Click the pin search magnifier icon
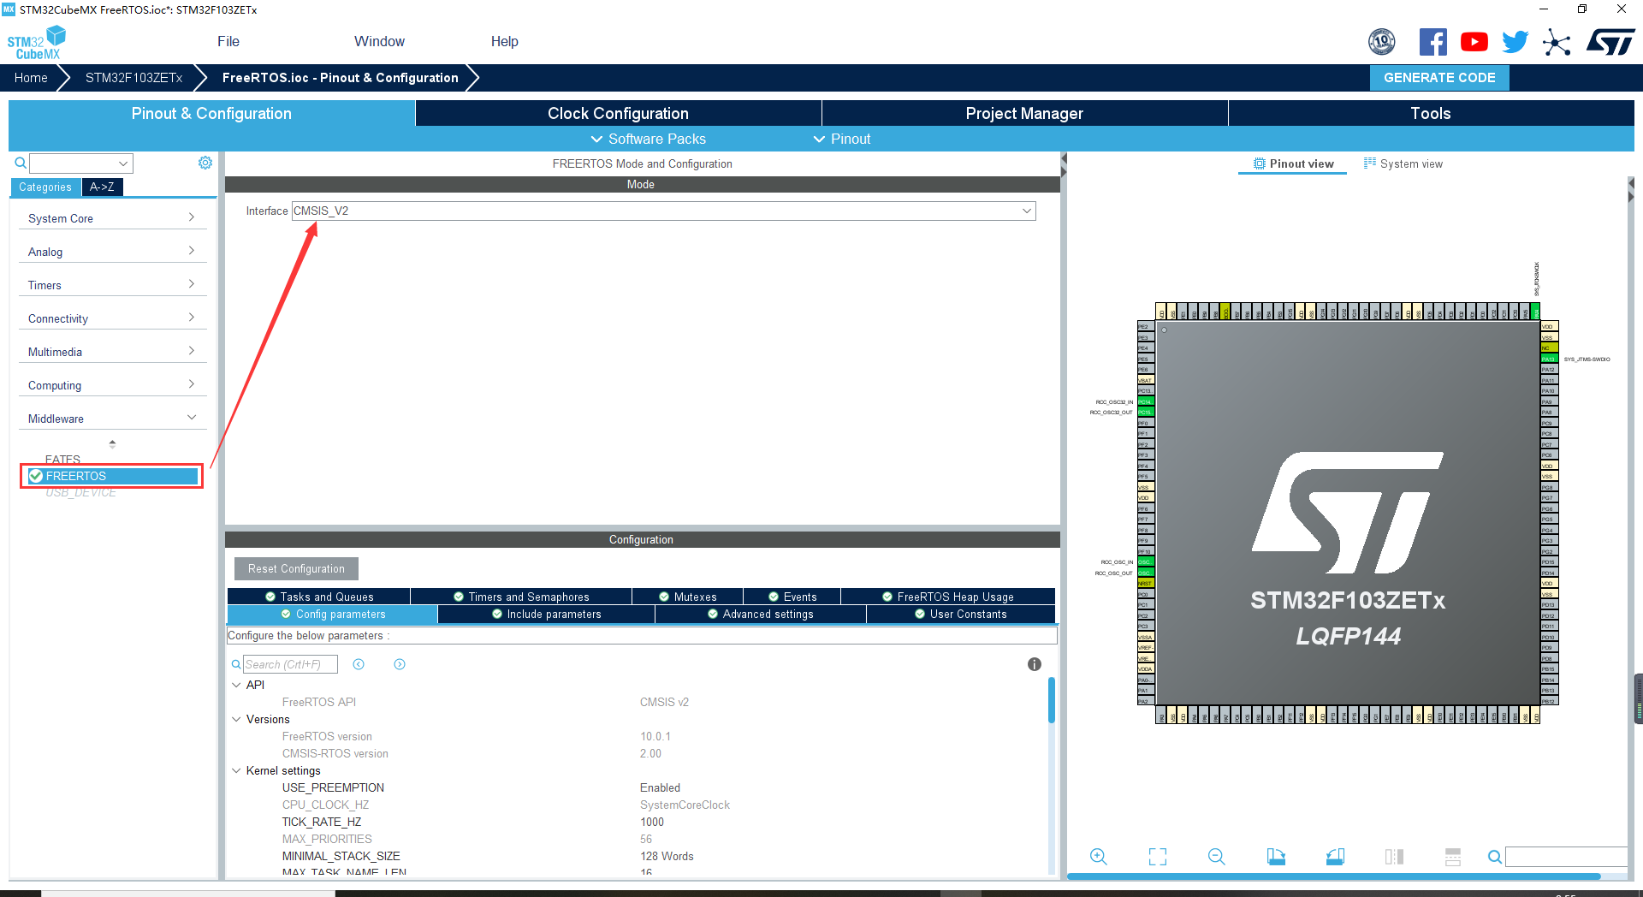 [1495, 857]
